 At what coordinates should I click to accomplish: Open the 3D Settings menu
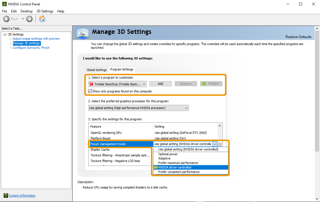tap(45, 11)
